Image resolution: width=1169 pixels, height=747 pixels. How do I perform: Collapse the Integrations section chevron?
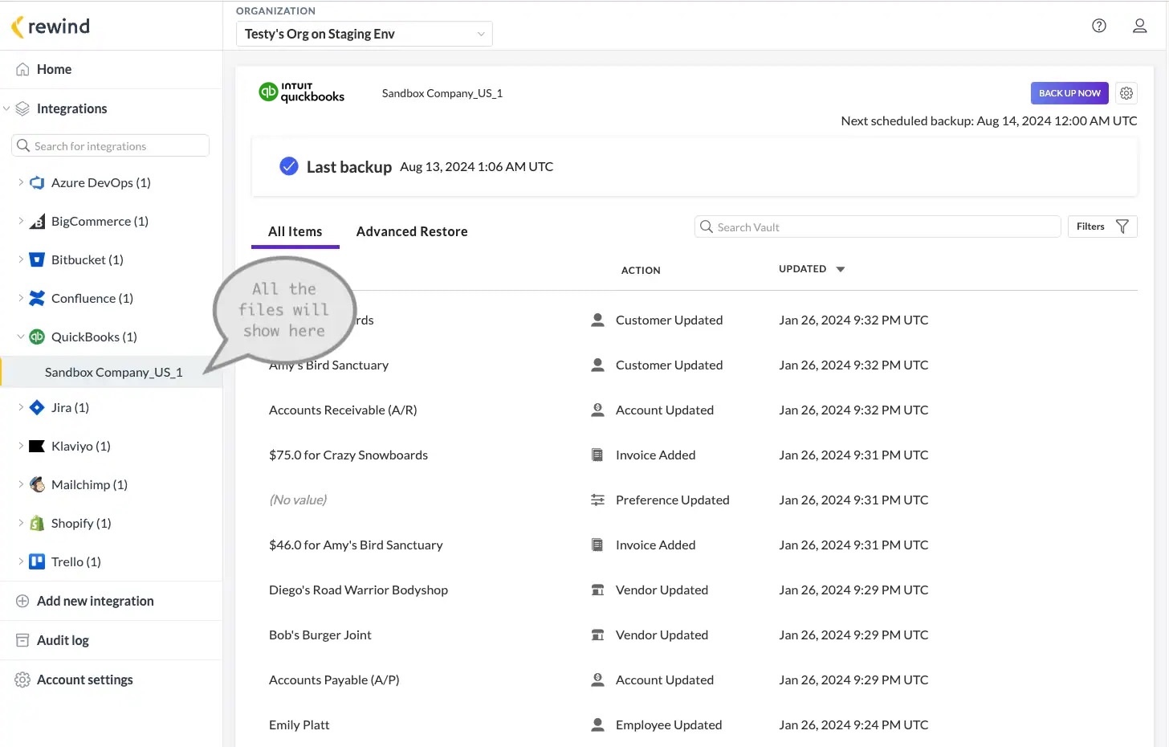7,108
